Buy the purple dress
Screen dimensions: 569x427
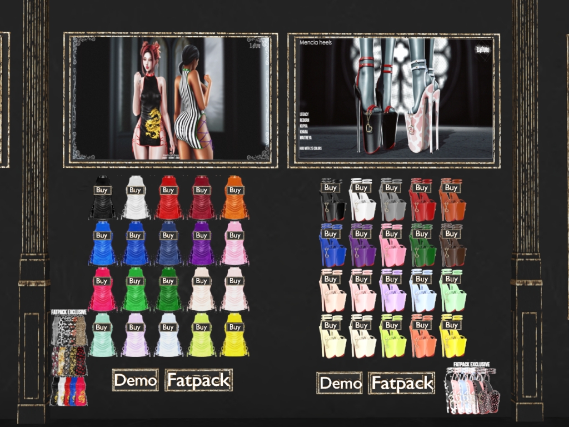(x=201, y=235)
